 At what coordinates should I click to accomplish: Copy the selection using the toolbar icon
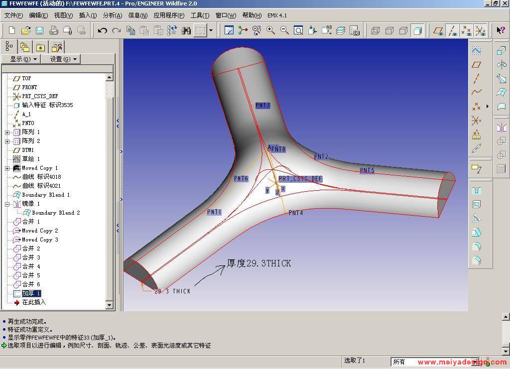[131, 30]
